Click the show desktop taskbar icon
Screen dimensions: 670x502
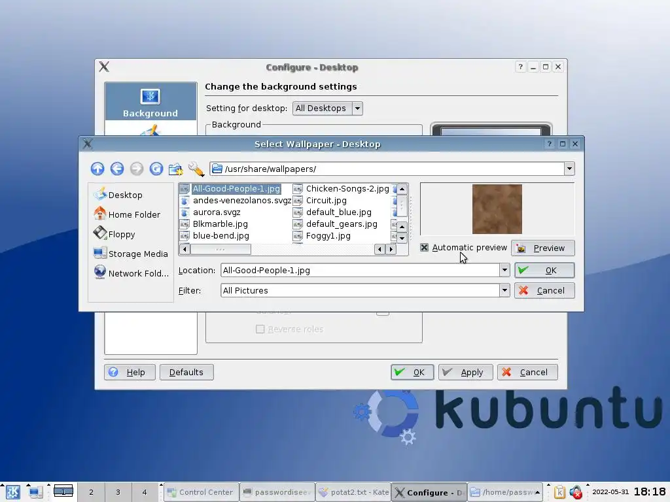point(35,492)
